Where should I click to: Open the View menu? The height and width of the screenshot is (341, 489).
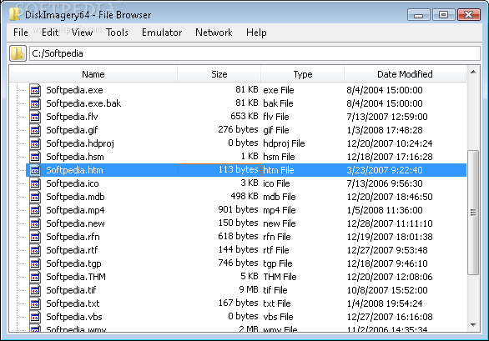(82, 33)
